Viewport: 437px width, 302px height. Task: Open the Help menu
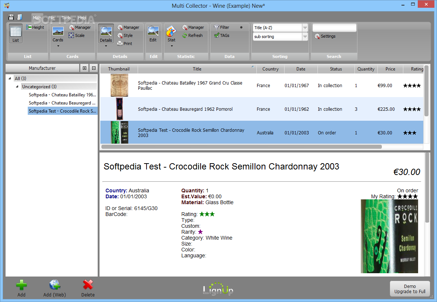tap(82, 17)
